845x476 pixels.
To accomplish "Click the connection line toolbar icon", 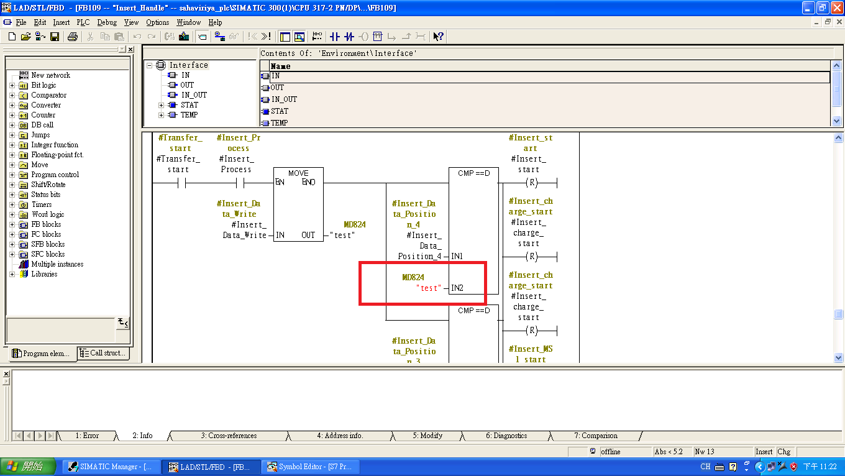I will (x=421, y=37).
